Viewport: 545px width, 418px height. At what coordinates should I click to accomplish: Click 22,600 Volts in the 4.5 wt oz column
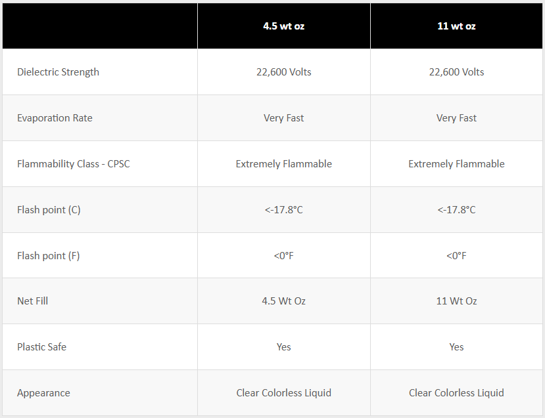click(x=283, y=72)
